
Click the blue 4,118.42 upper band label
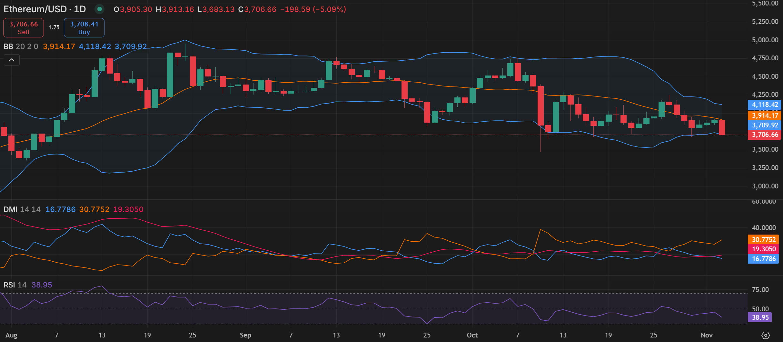point(764,105)
